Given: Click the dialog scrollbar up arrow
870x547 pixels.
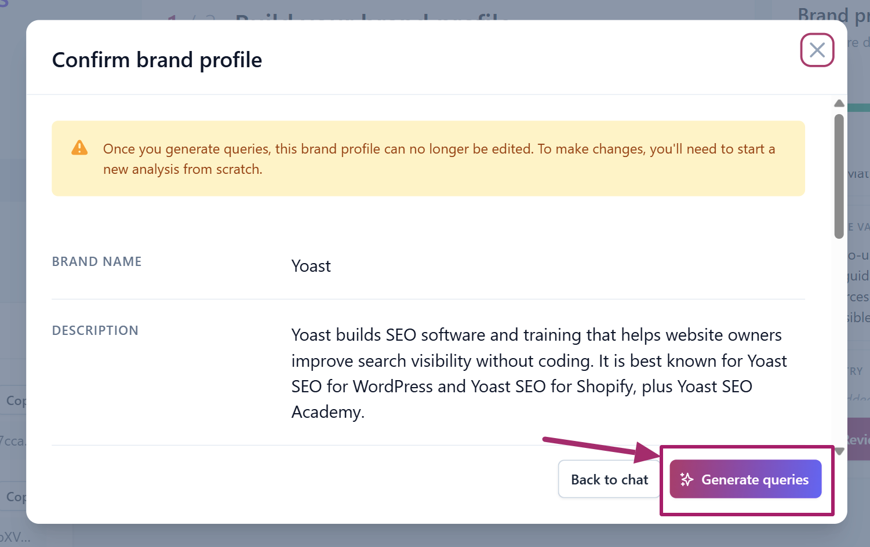Looking at the screenshot, I should click(x=839, y=104).
